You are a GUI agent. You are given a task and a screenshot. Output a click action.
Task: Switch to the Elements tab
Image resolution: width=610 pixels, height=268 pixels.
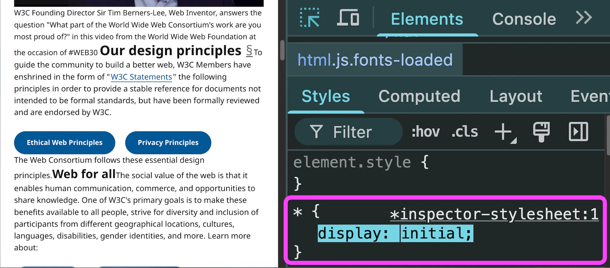click(x=427, y=19)
